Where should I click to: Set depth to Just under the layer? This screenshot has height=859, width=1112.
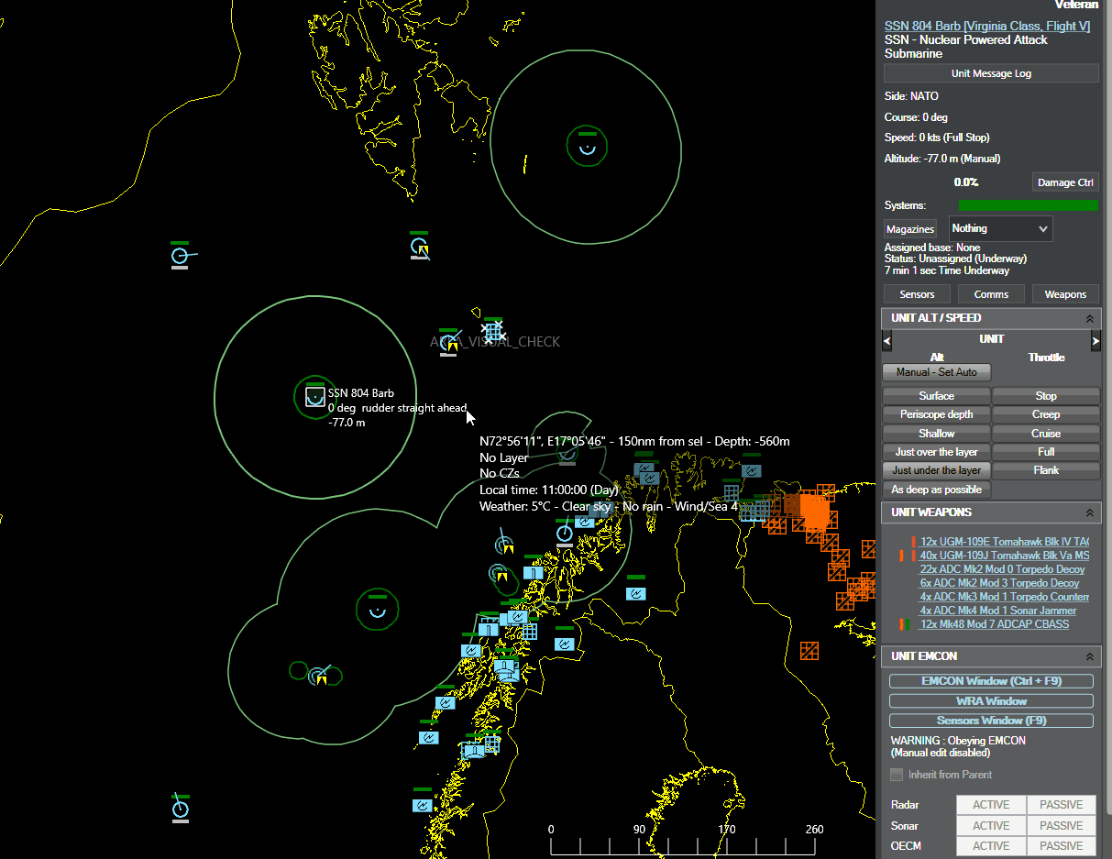[x=936, y=470]
